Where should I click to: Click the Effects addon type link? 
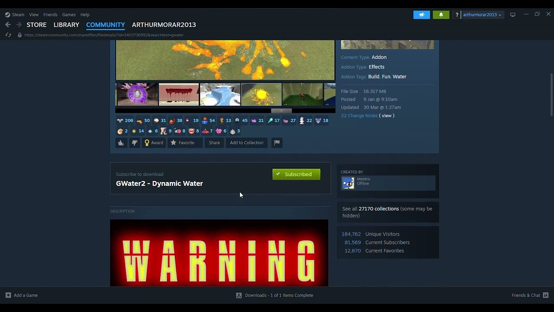(x=377, y=67)
